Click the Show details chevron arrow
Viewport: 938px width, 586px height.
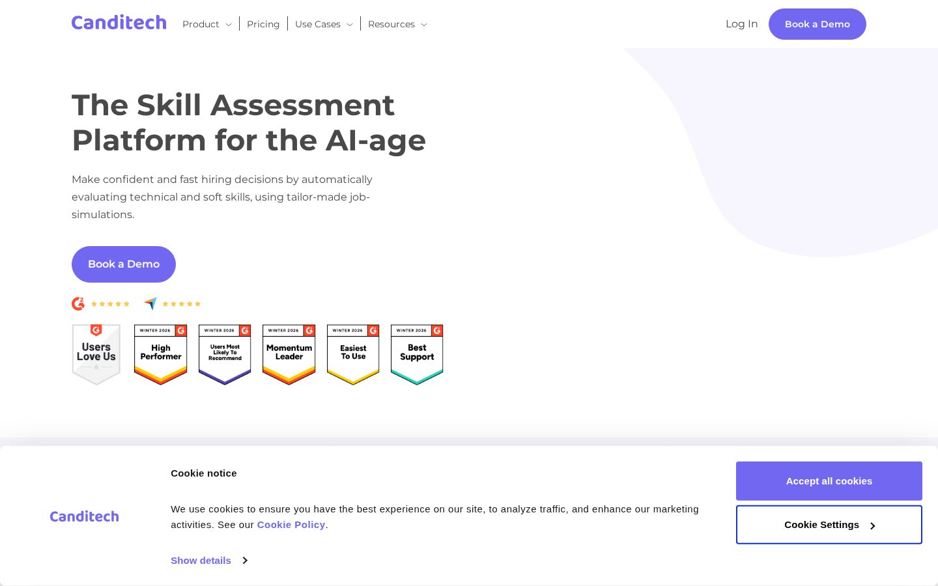tap(245, 561)
